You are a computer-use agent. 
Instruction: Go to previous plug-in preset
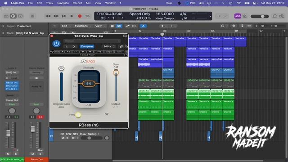click(x=67, y=46)
